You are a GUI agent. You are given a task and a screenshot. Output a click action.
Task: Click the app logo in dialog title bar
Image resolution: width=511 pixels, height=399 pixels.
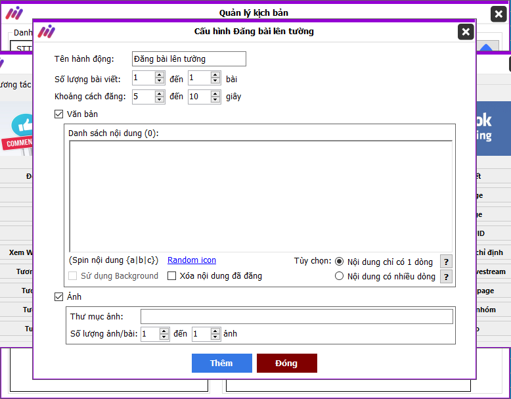pos(46,32)
